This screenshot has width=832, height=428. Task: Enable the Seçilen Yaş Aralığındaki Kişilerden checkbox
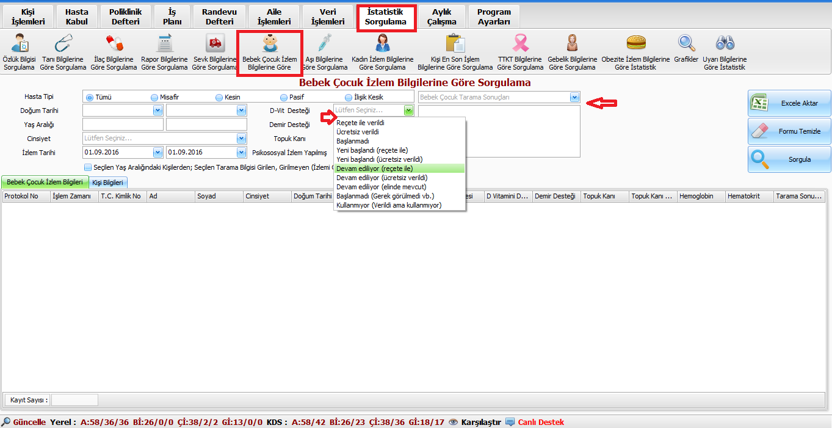[x=88, y=167]
